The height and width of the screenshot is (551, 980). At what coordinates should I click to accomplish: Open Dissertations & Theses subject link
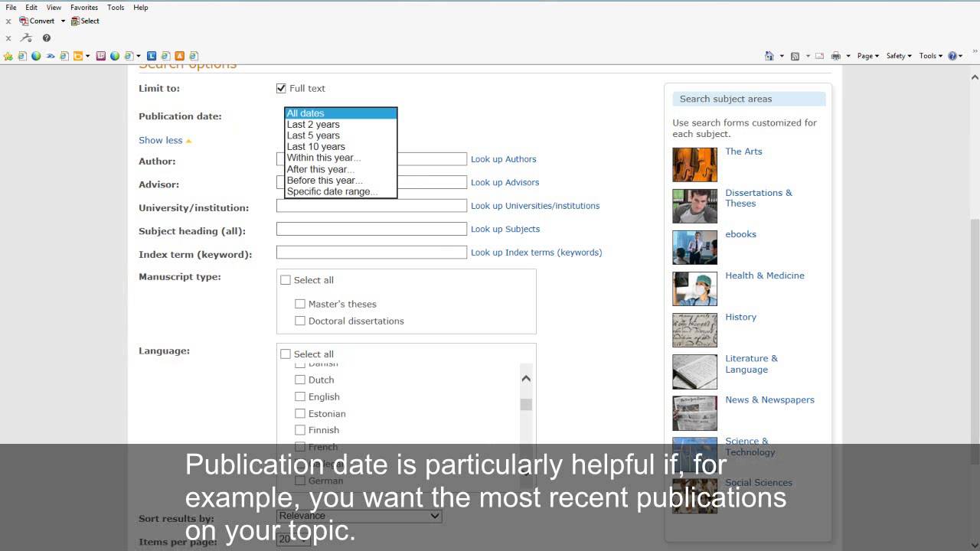coord(759,198)
